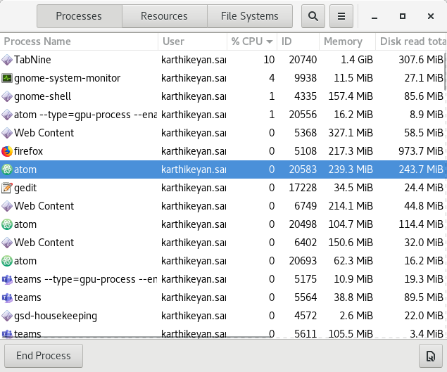Select the gedit process name

[25, 188]
